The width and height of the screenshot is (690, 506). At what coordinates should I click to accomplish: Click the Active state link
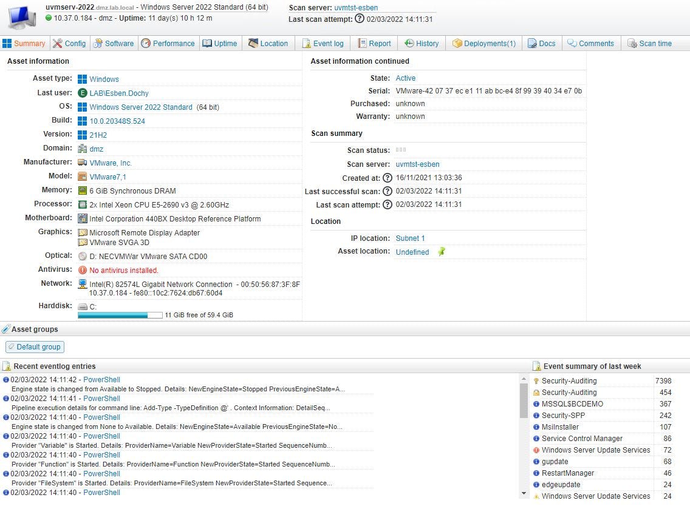tap(405, 78)
